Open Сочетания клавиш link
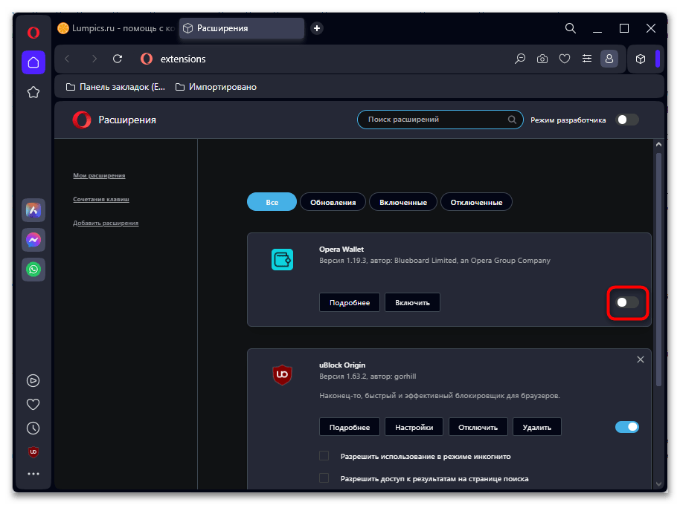This screenshot has width=680, height=505. 101,199
